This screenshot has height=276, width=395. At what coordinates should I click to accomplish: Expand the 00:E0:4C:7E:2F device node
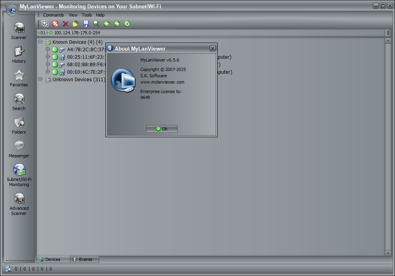pyautogui.click(x=48, y=71)
